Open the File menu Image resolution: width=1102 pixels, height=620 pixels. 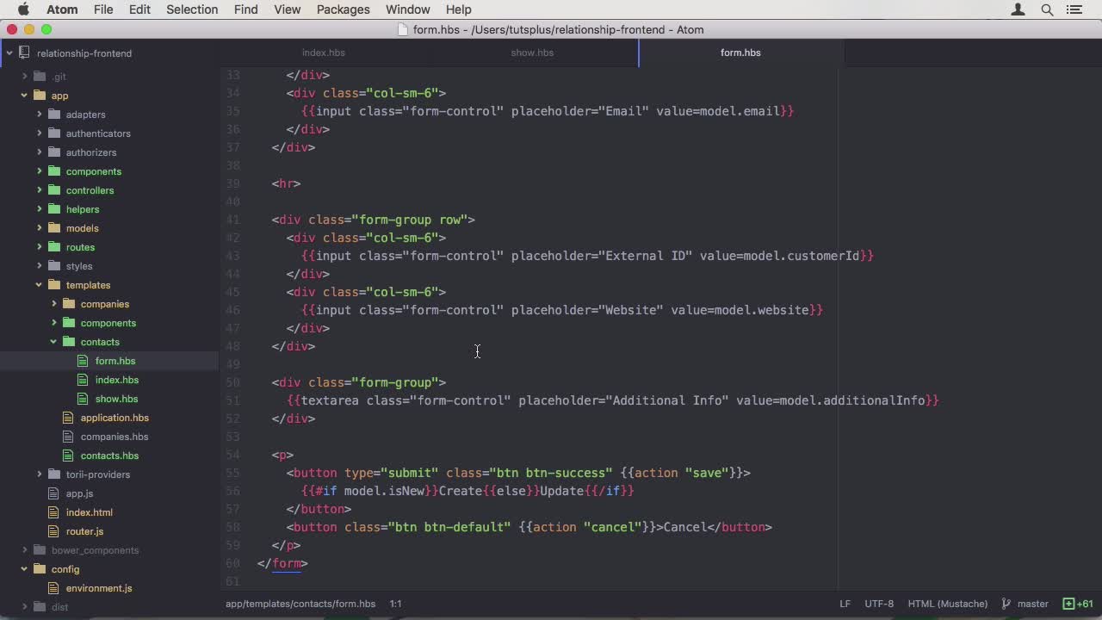[103, 9]
